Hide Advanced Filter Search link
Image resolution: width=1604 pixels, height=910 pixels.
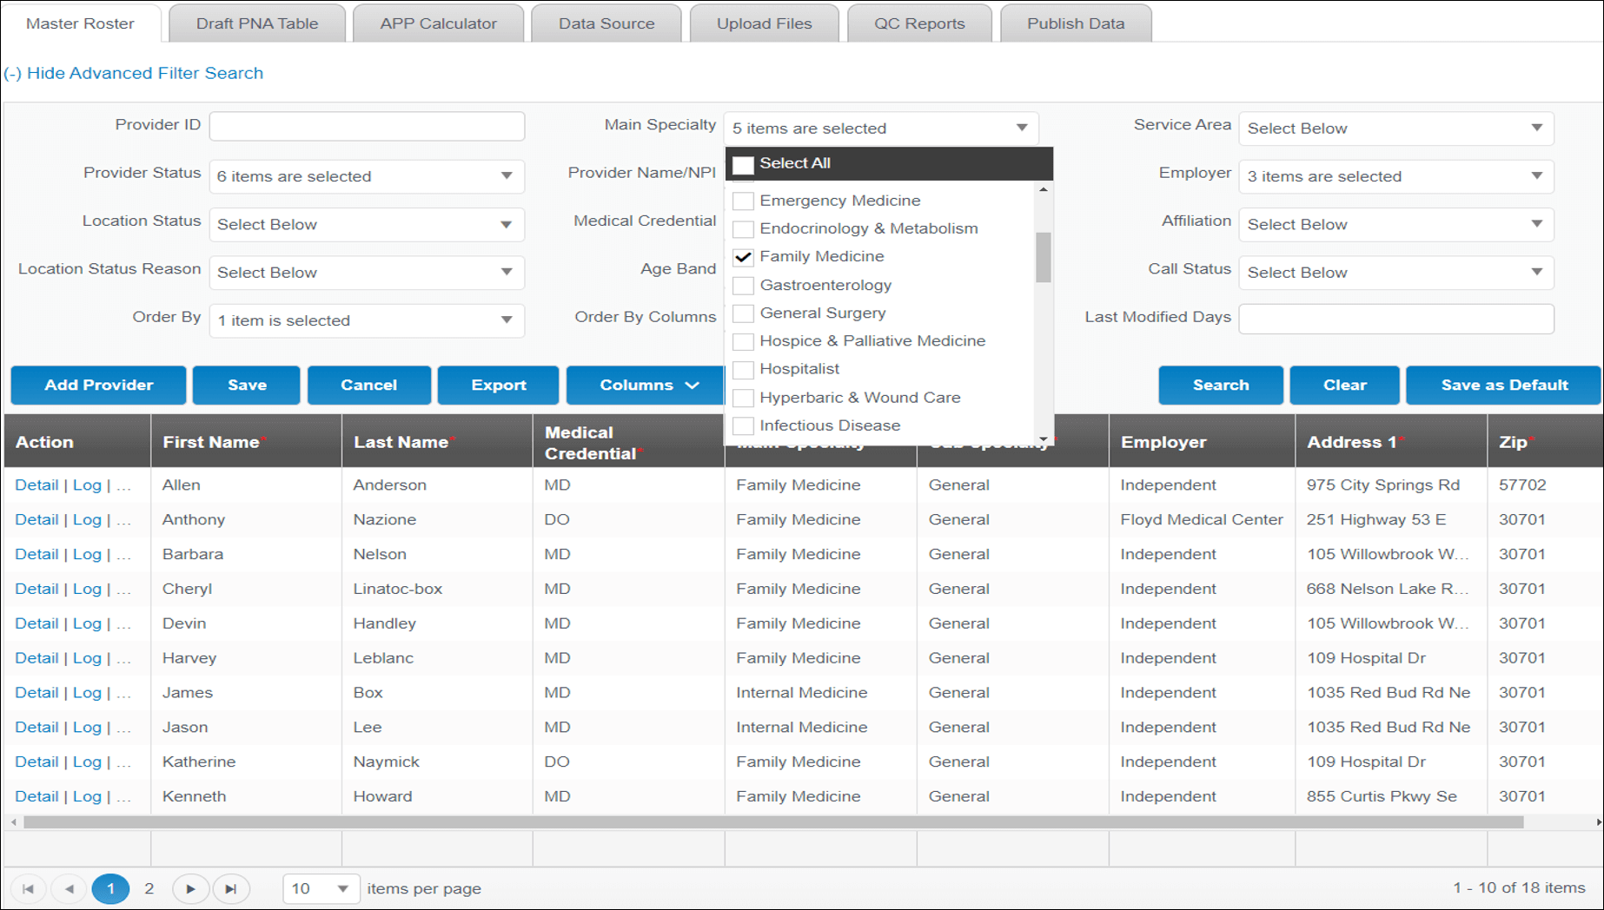pos(134,73)
